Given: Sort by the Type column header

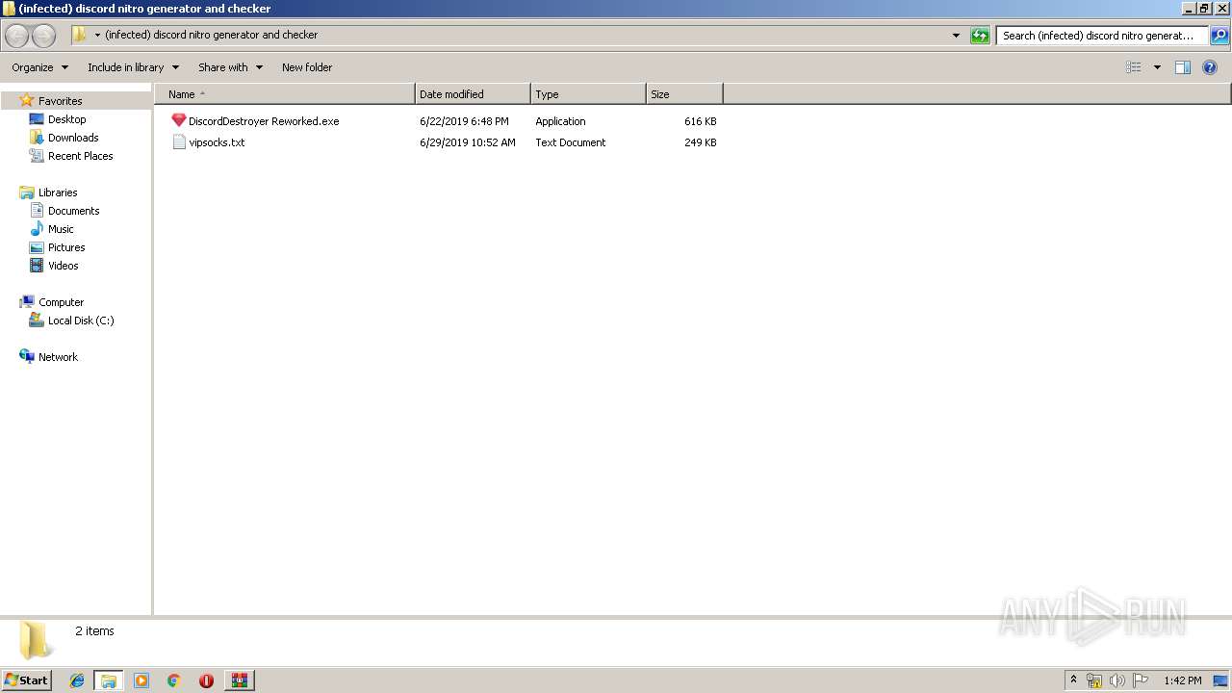Looking at the screenshot, I should pyautogui.click(x=588, y=94).
